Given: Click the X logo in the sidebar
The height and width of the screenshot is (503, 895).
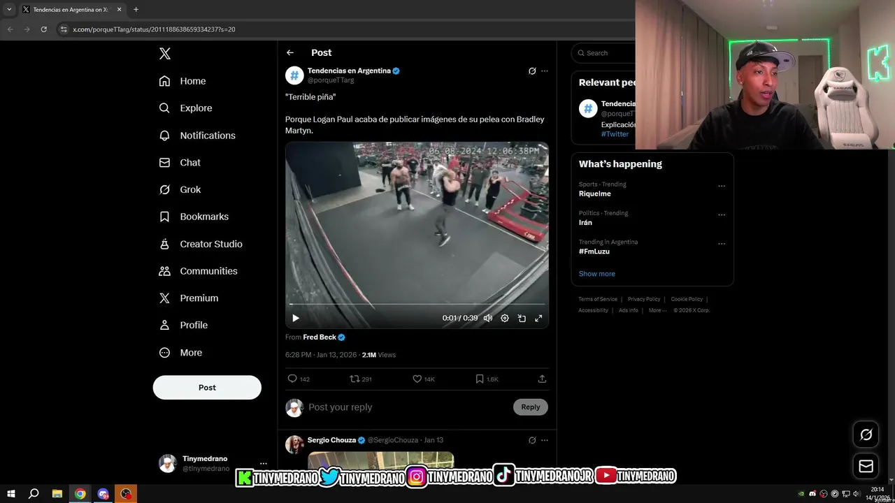Looking at the screenshot, I should point(164,54).
